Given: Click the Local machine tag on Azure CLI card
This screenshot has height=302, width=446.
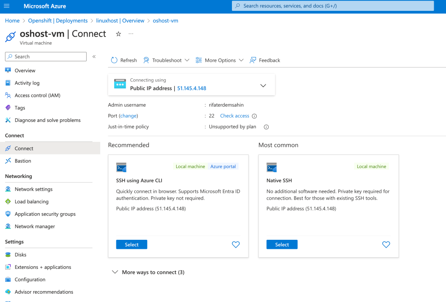Looking at the screenshot, I should [x=190, y=167].
